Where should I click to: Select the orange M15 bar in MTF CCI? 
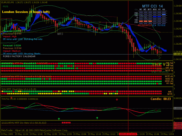pyautogui.click(x=150, y=21)
